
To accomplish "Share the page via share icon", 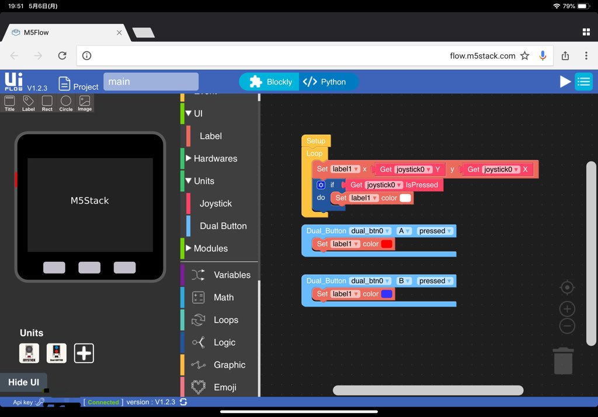I will pyautogui.click(x=565, y=55).
